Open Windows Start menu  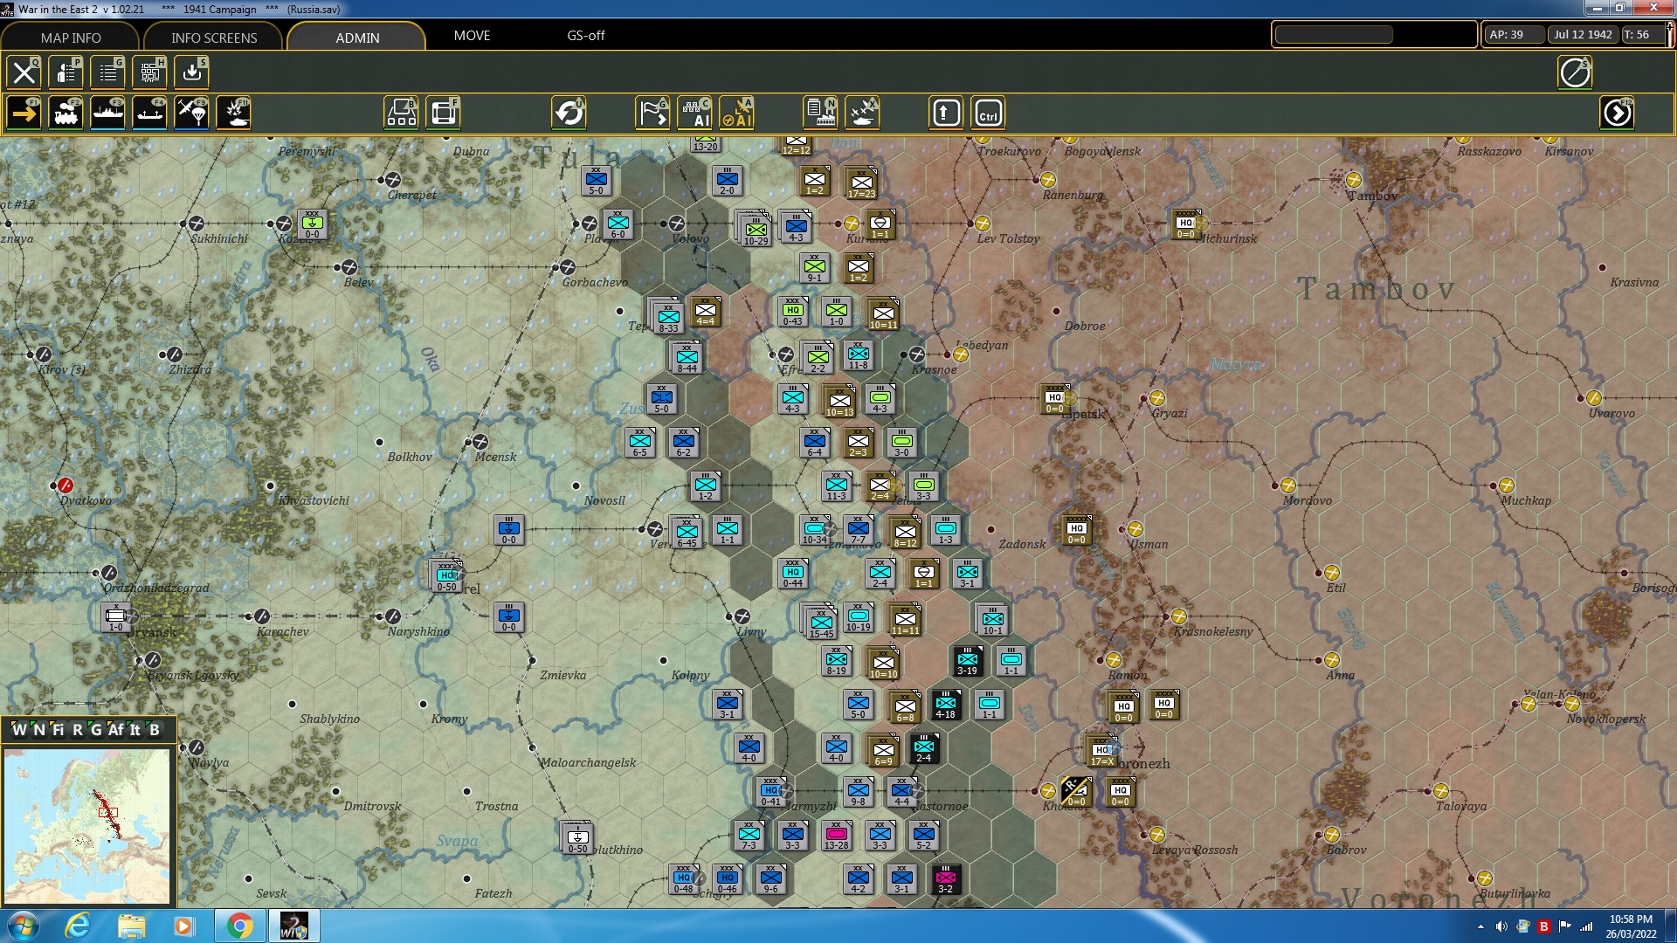click(x=23, y=926)
